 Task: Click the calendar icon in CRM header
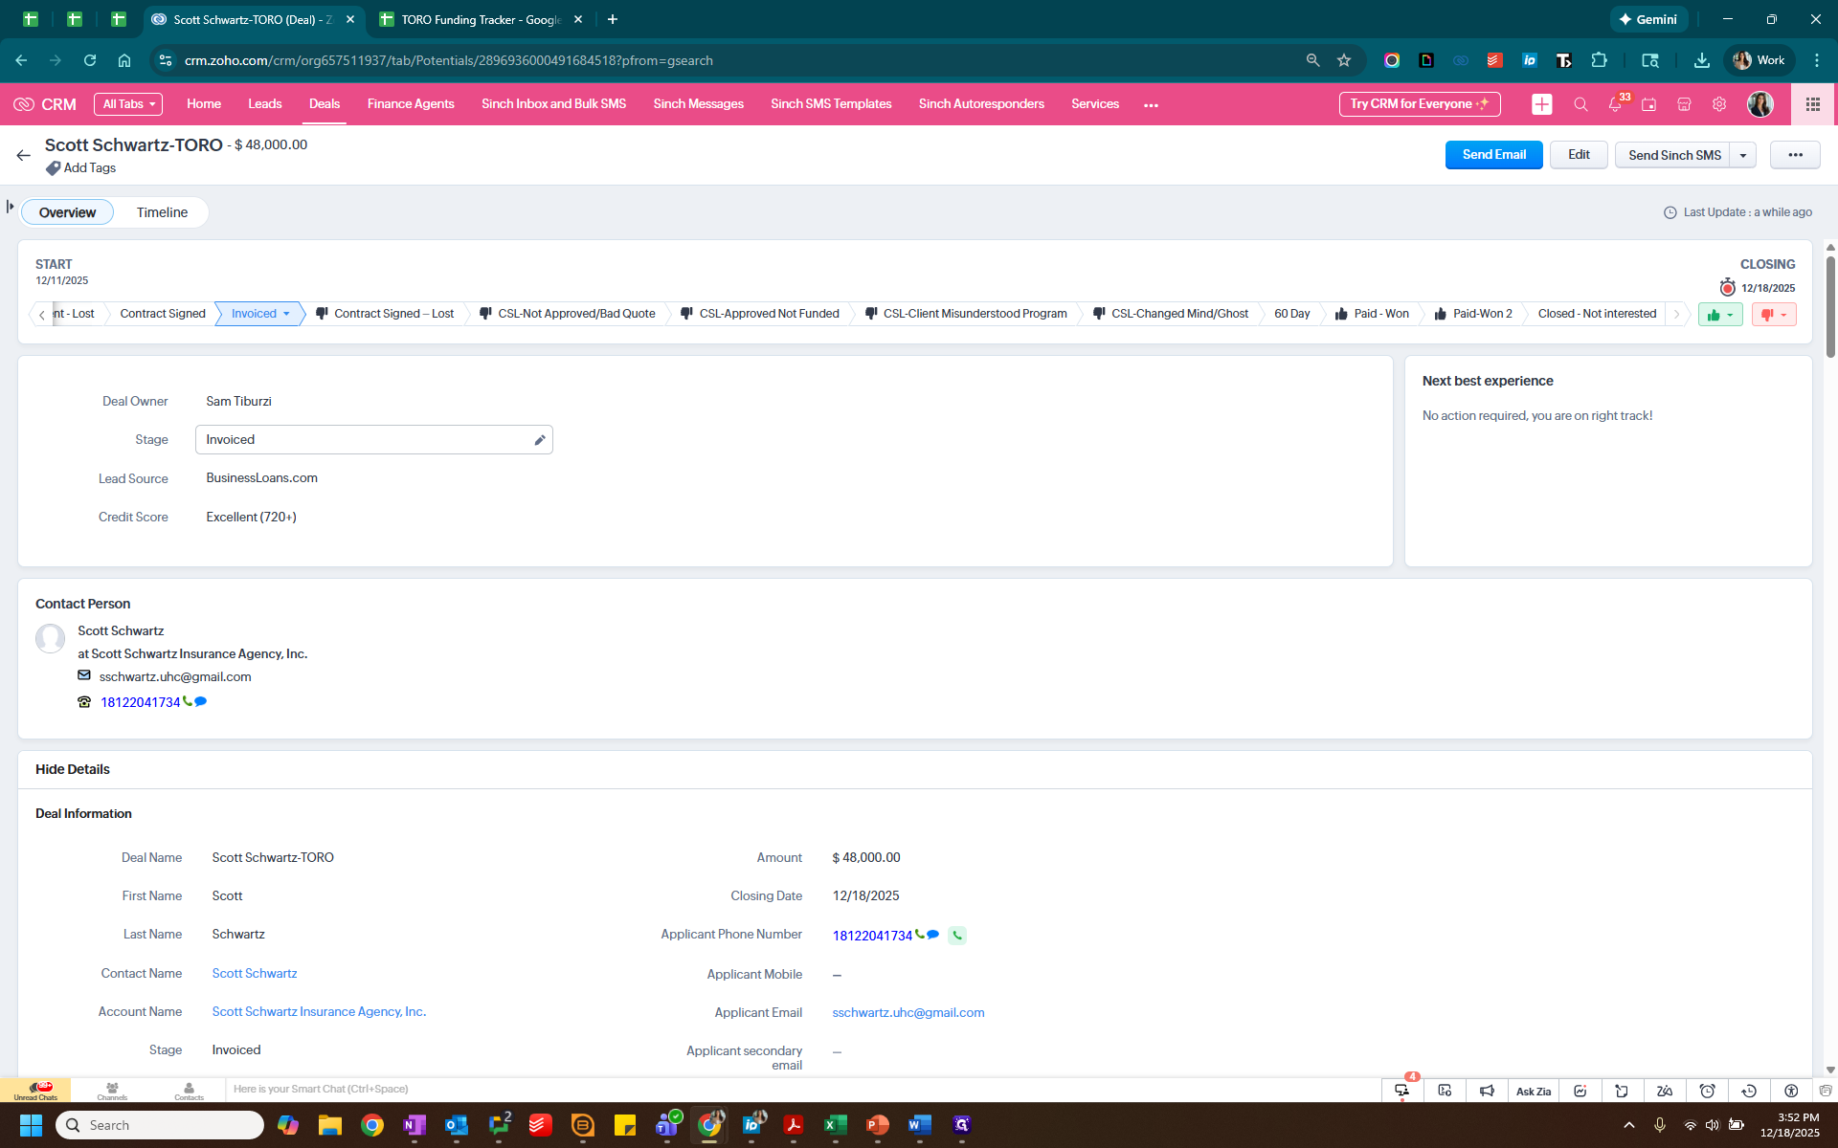1648,104
